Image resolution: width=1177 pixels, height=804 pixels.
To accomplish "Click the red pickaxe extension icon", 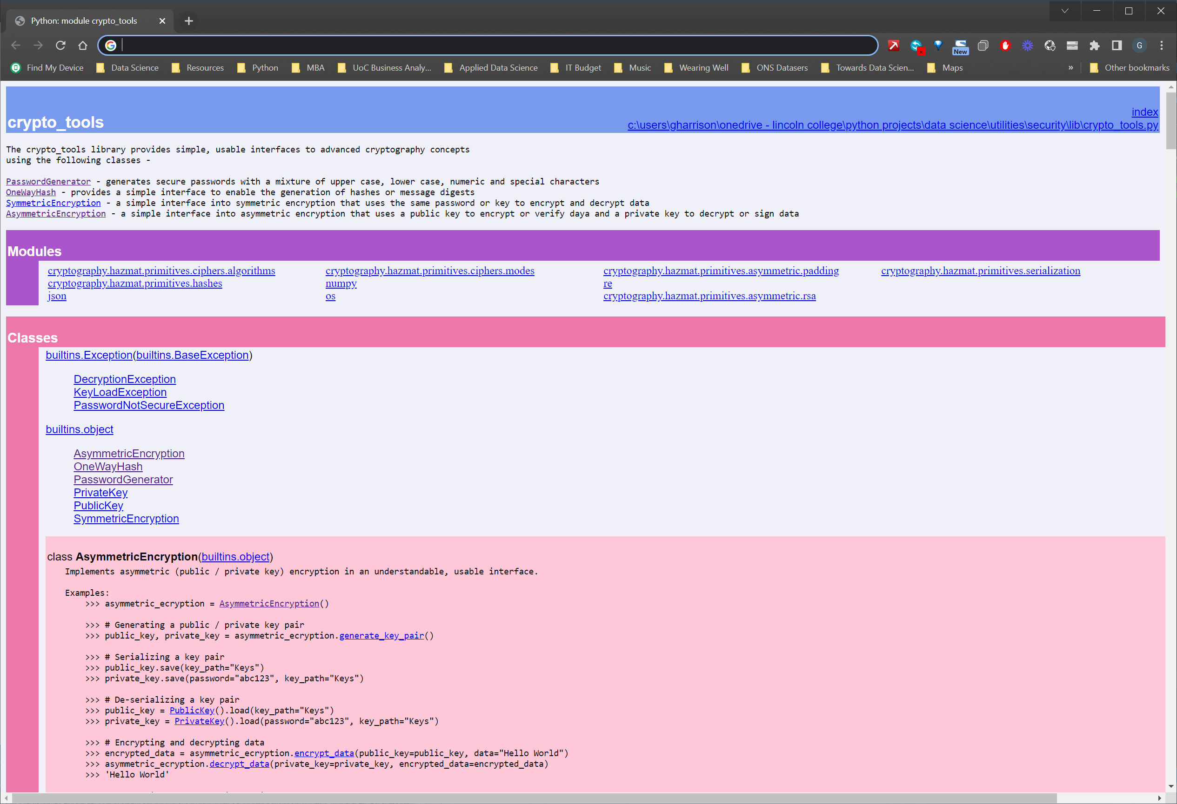I will click(x=893, y=46).
